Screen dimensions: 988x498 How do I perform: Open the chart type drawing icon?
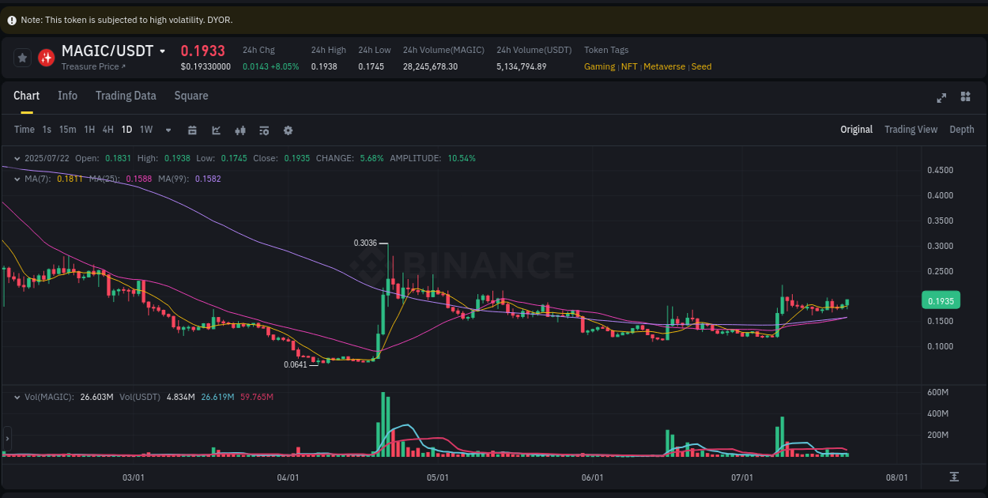[x=216, y=130]
